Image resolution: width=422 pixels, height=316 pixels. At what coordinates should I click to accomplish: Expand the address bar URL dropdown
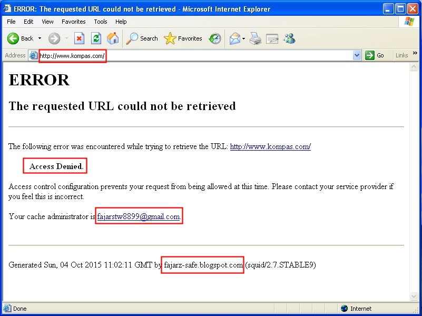pos(357,55)
